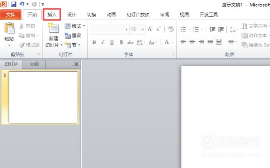Apply the font color A
Screen dimensions: 270x168
pyautogui.click(x=167, y=42)
